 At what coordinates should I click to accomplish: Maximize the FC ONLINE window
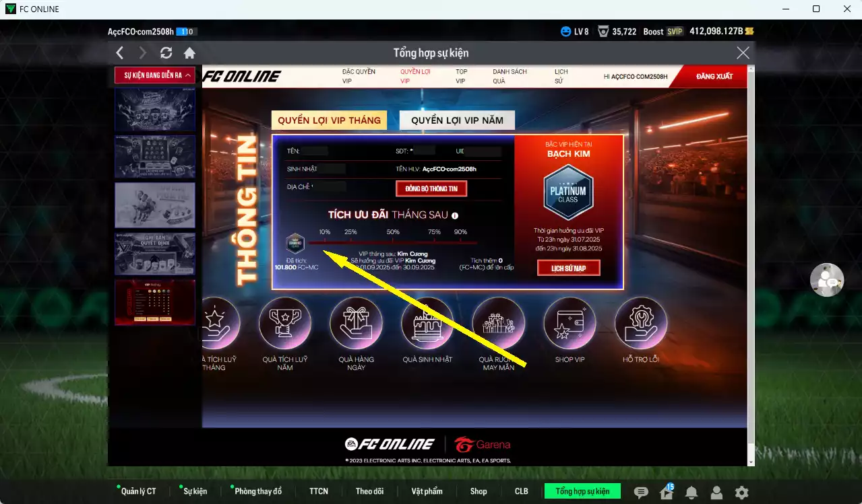coord(816,9)
